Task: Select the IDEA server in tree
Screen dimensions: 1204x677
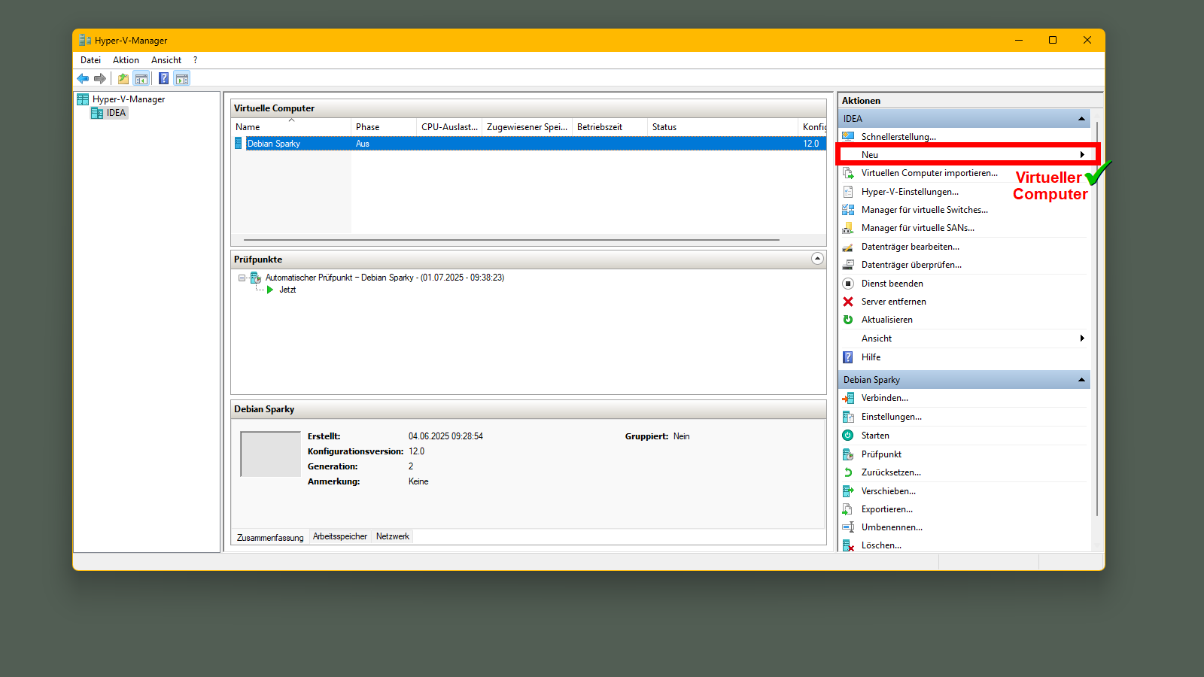Action: 116,113
